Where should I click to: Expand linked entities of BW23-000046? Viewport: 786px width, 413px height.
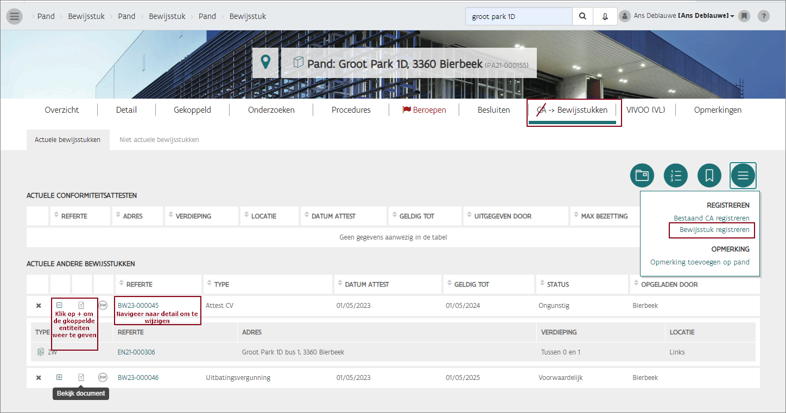tap(60, 377)
